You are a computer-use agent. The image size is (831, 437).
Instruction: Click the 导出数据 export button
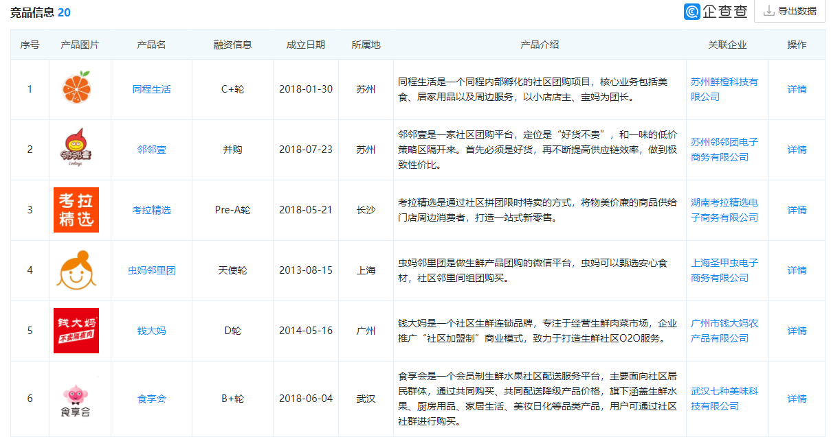(x=790, y=11)
